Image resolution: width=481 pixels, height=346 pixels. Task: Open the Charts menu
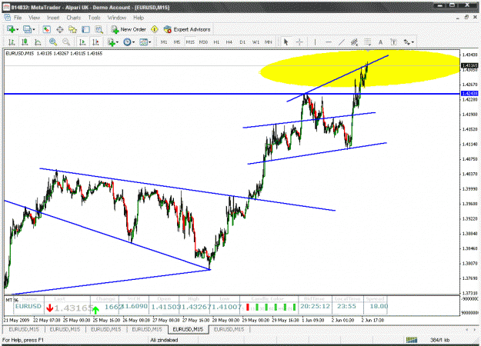(74, 18)
